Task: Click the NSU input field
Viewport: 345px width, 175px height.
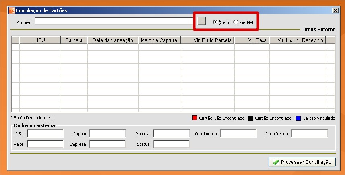Action: (x=45, y=134)
